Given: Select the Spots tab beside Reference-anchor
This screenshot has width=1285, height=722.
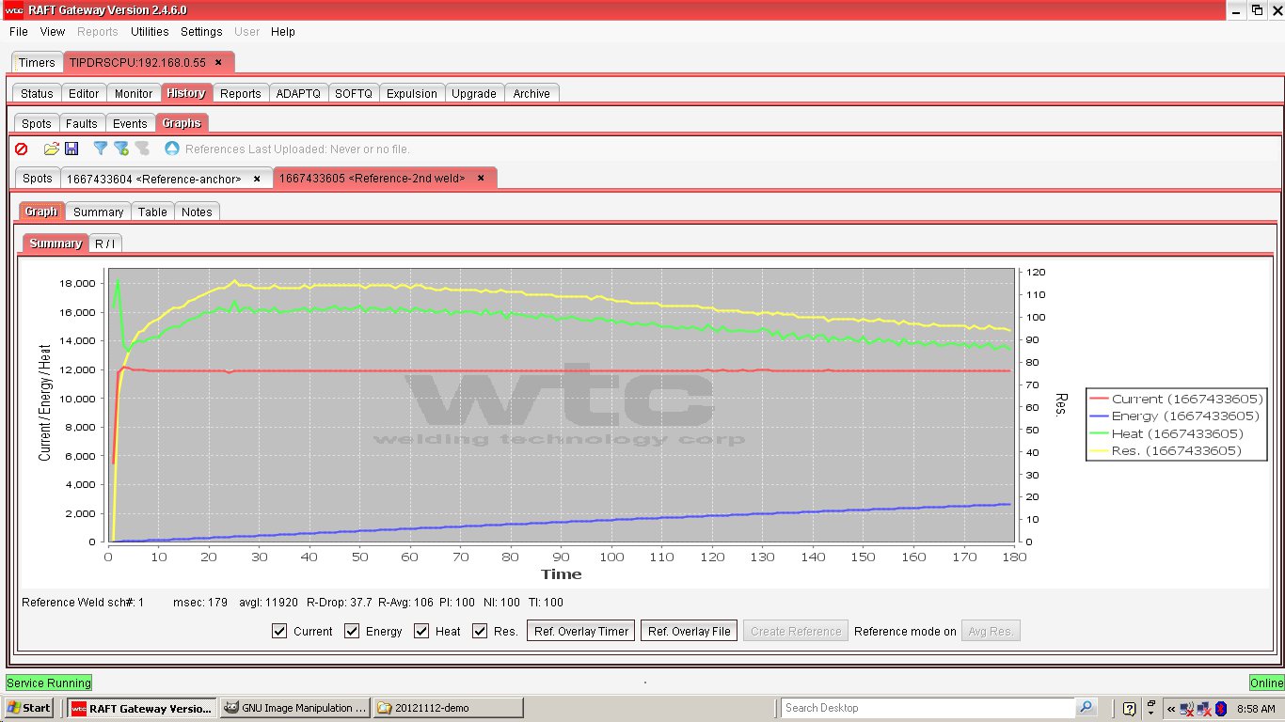Looking at the screenshot, I should [x=38, y=178].
